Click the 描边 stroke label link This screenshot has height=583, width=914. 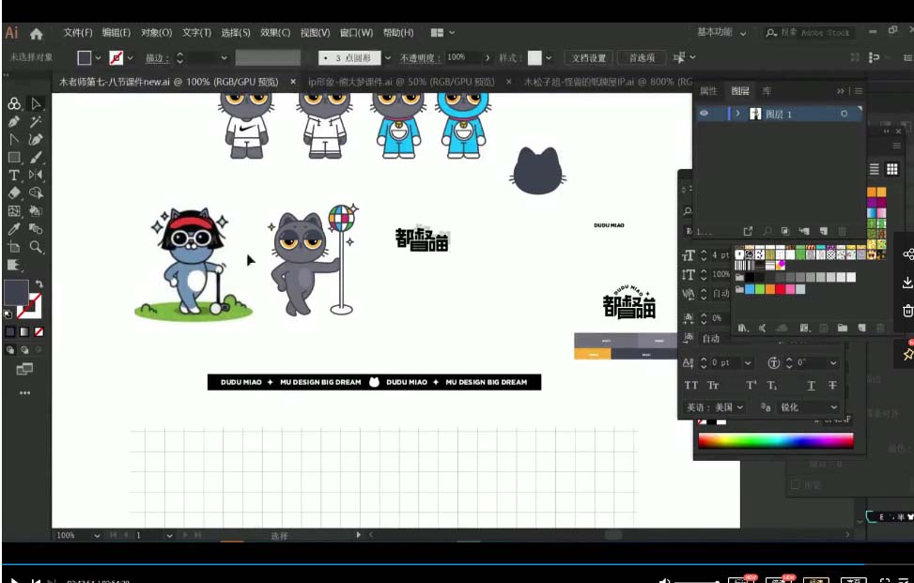pyautogui.click(x=157, y=58)
